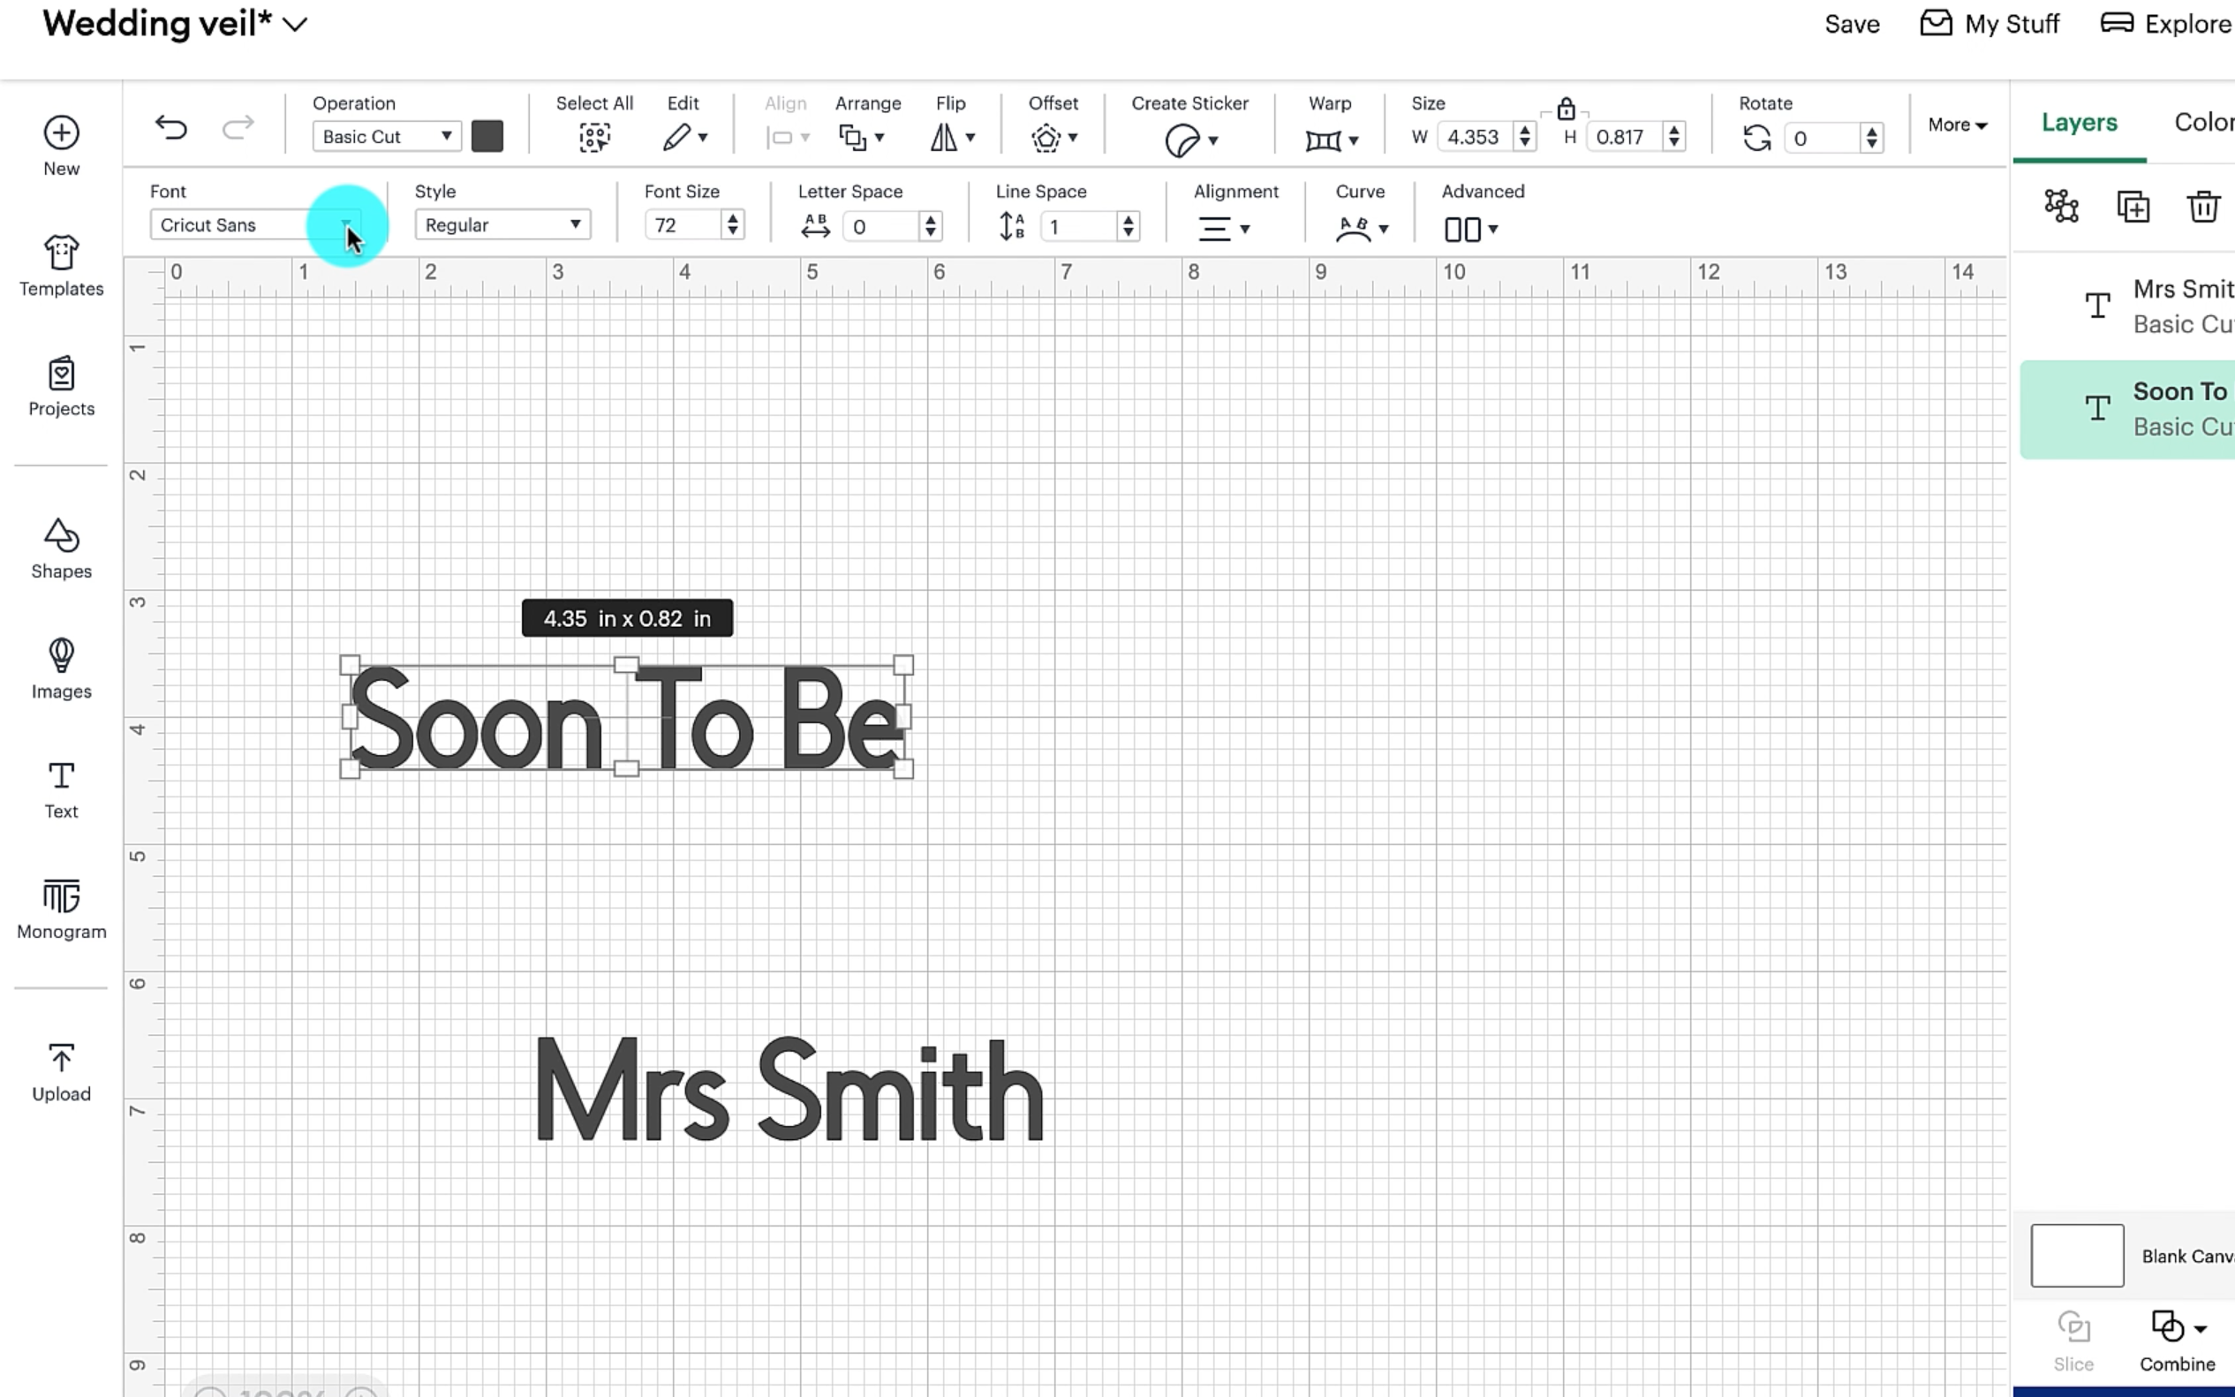The width and height of the screenshot is (2235, 1397).
Task: Increase the Font Size stepper
Action: coord(733,219)
